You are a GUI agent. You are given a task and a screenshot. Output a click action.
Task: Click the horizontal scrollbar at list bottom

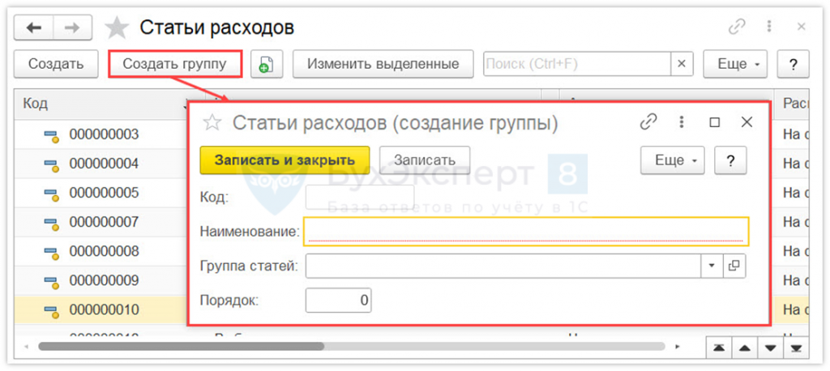181,347
